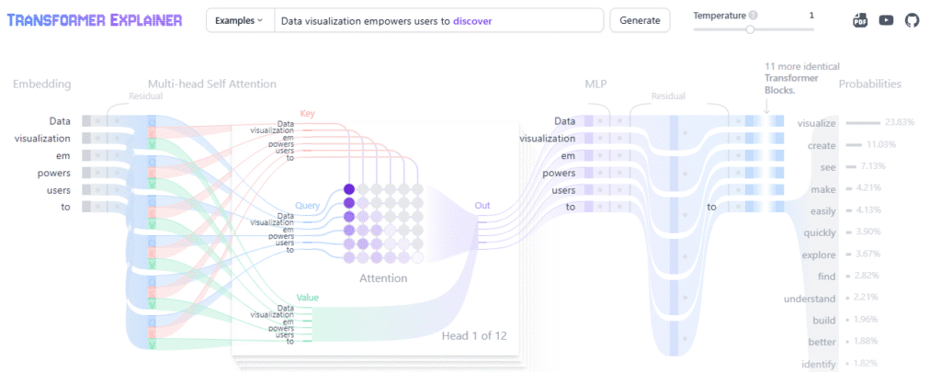Click the gray embedding block beside Data
Screen dimensions: 941x372
coord(86,120)
